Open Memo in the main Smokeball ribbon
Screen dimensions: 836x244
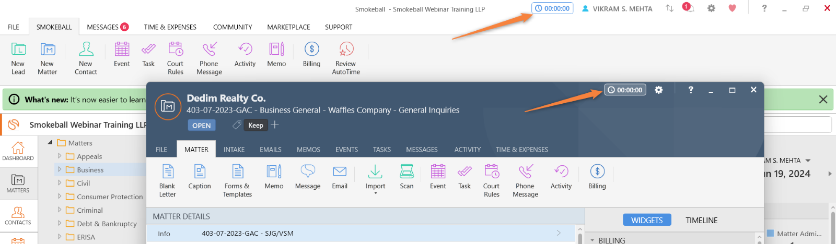[276, 54]
